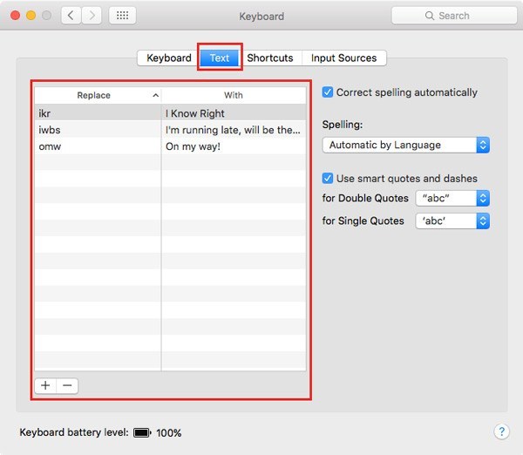The image size is (523, 455).
Task: Focus the Search input field
Action: pyautogui.click(x=454, y=16)
